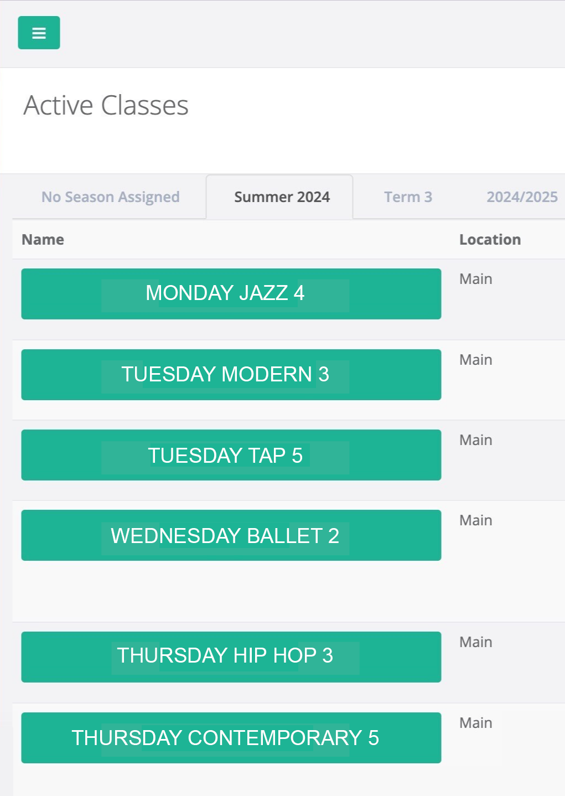Open the WEDNESDAY BALLET 2 class

230,535
